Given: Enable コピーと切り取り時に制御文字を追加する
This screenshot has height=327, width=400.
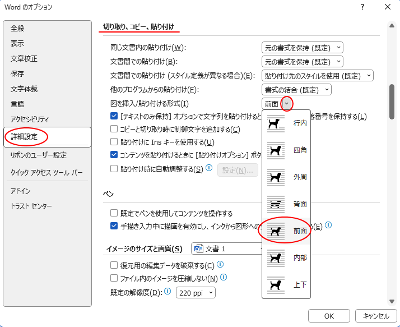Looking at the screenshot, I should (114, 129).
